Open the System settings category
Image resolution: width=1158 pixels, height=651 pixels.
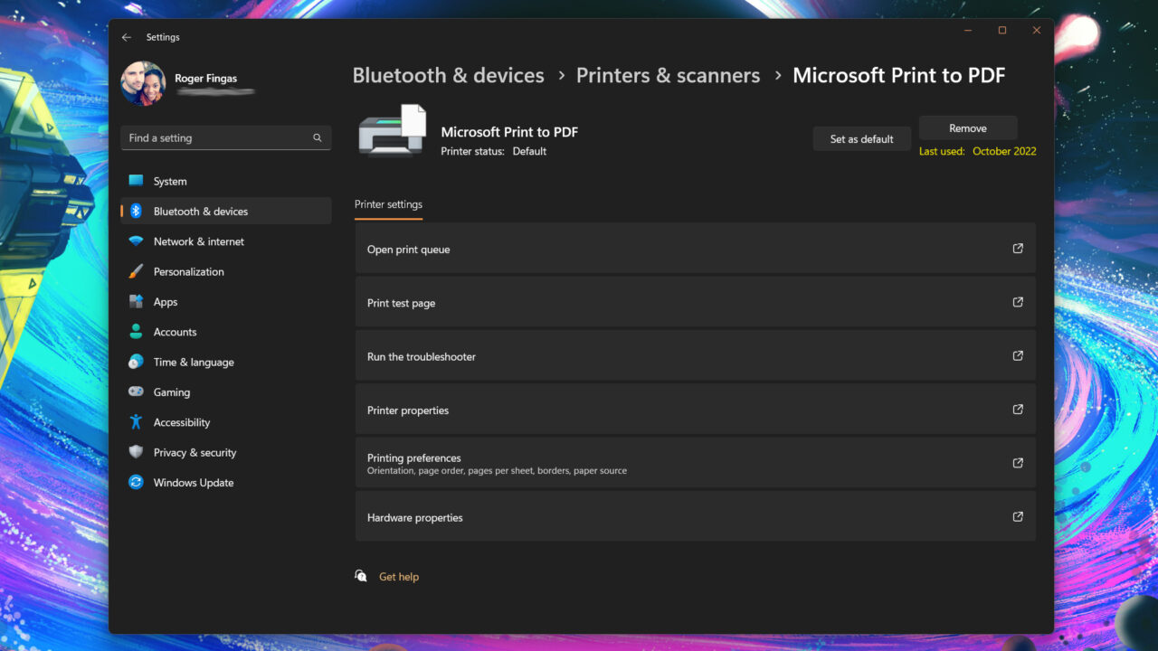pos(170,182)
